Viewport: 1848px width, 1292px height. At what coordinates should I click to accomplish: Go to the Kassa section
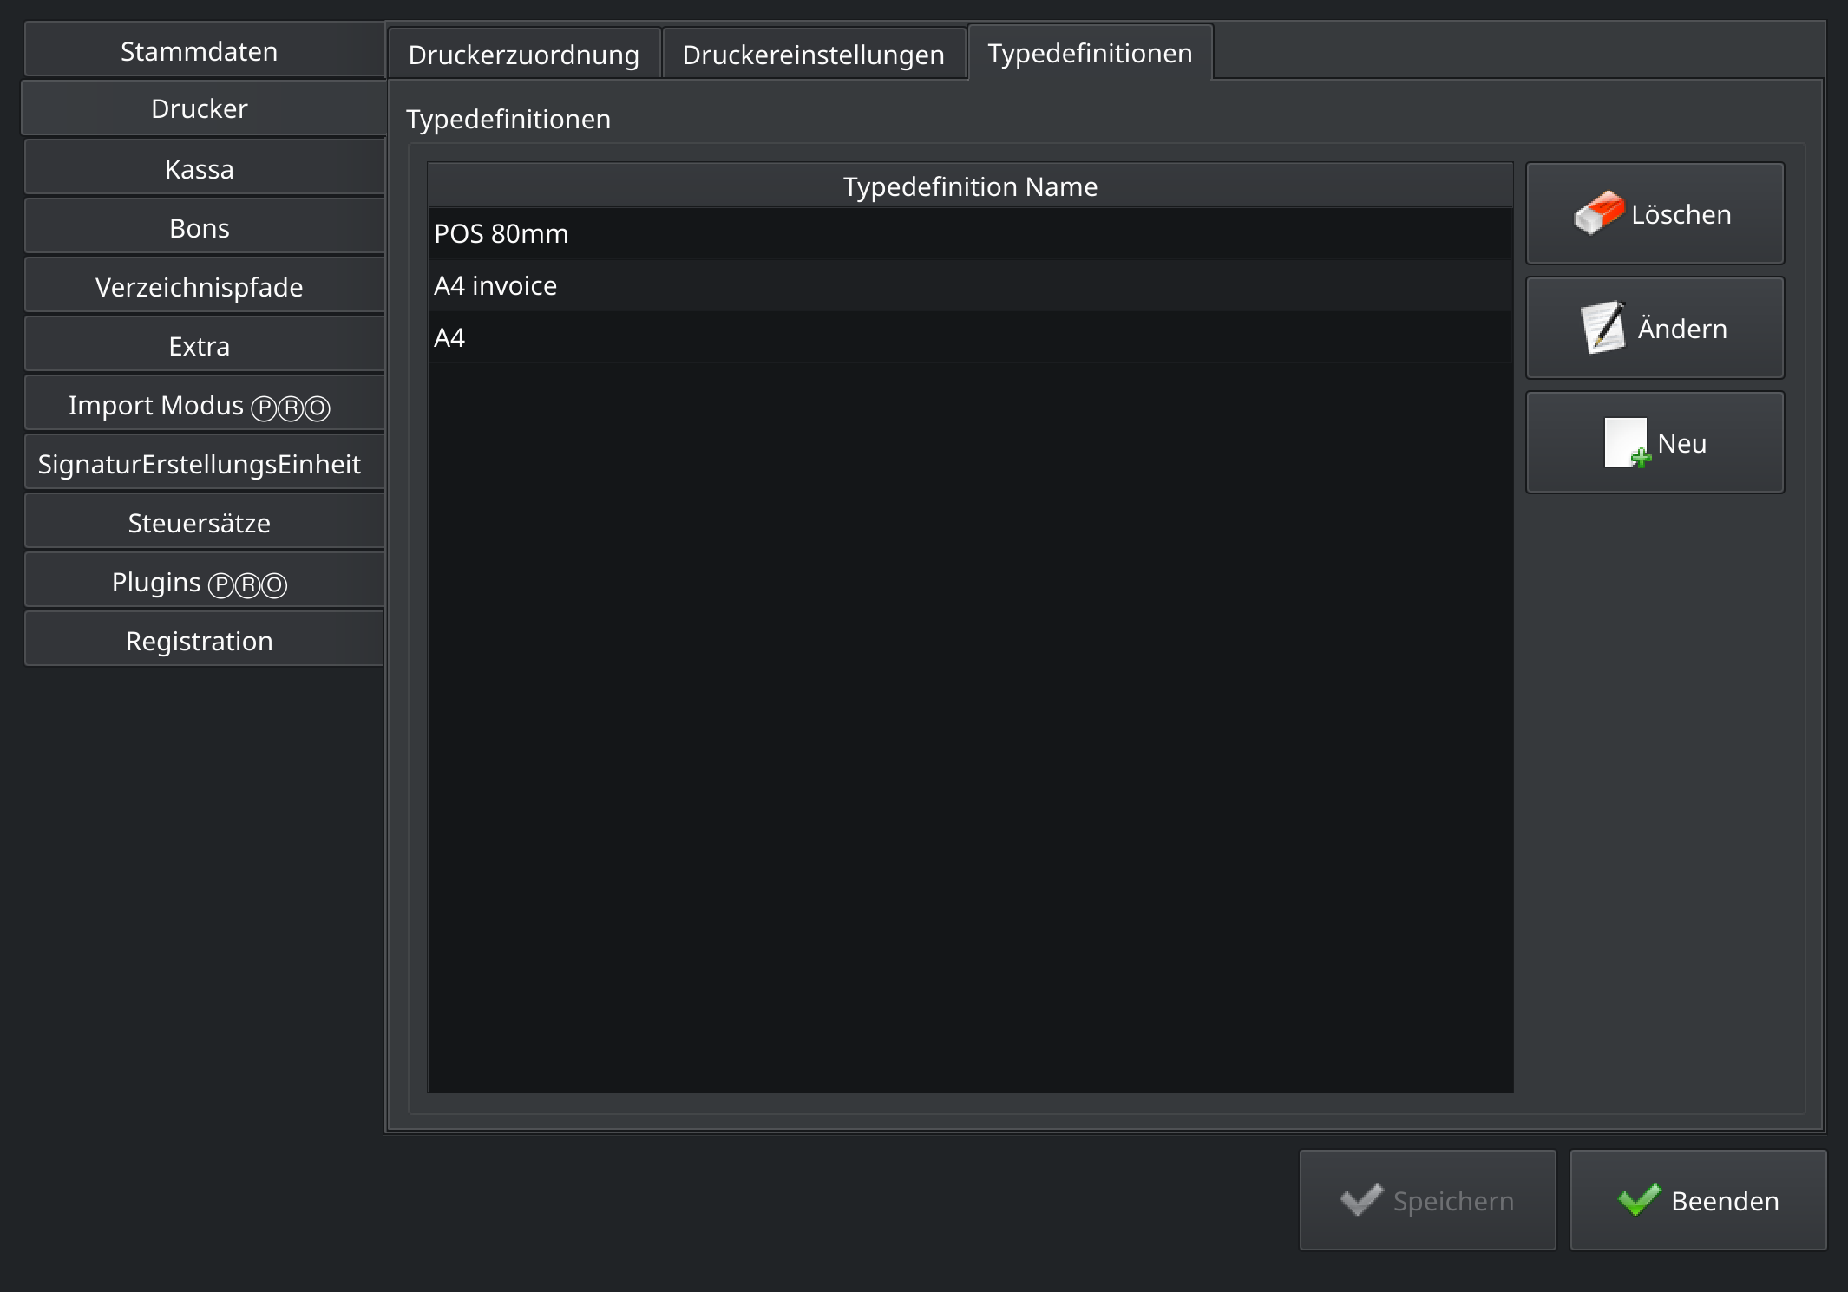pos(204,169)
